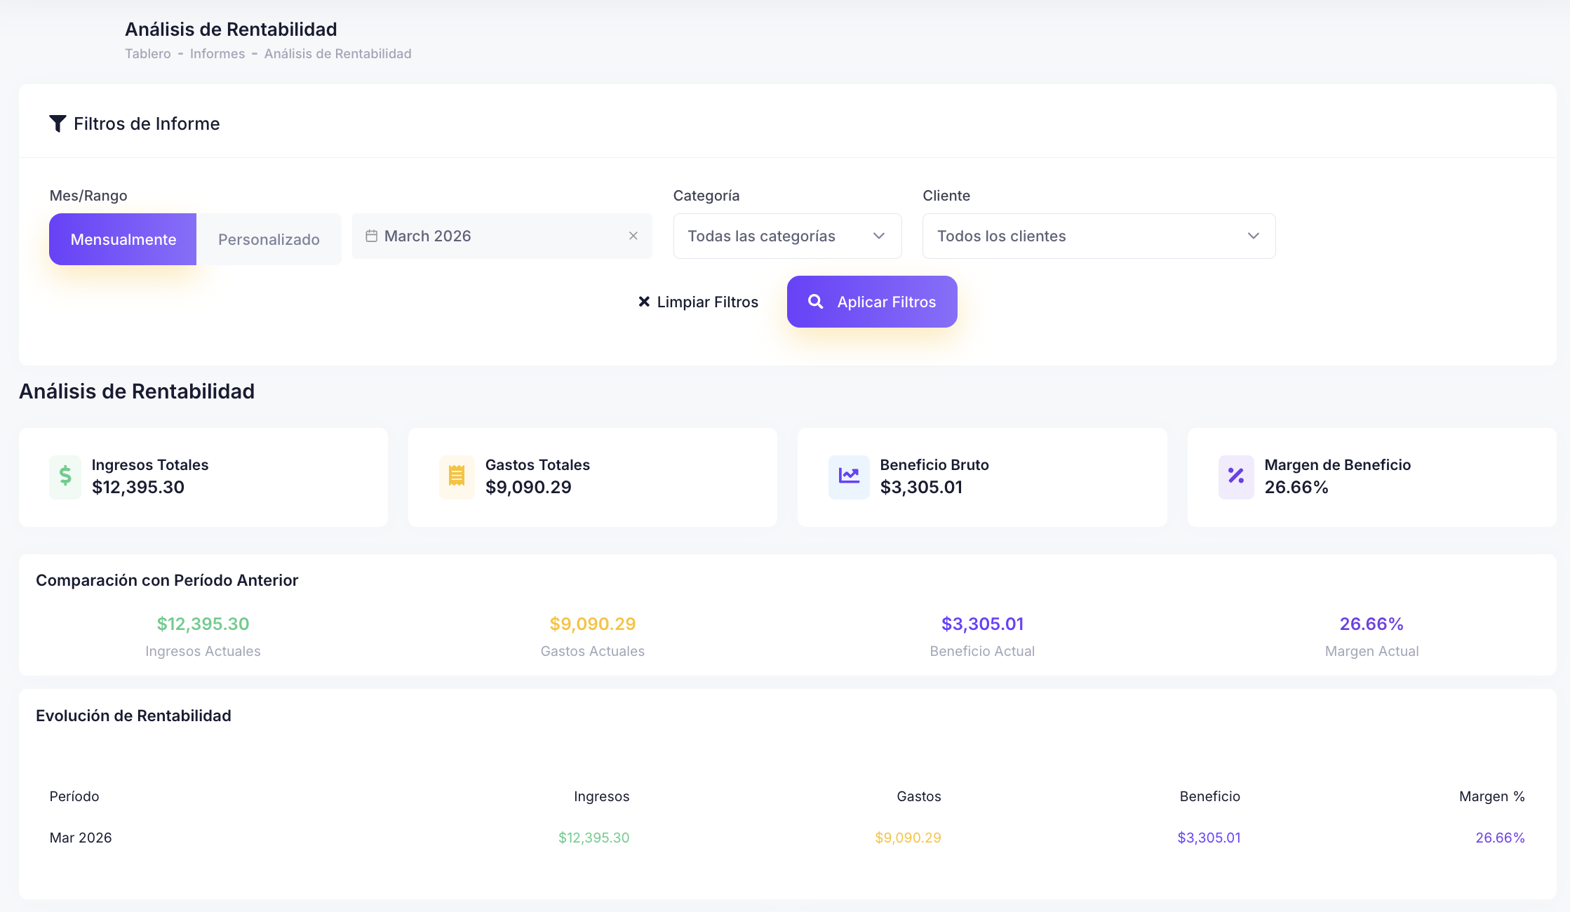Screen dimensions: 1570x912
Task: Click the March 2026 date input field
Action: pyautogui.click(x=502, y=236)
